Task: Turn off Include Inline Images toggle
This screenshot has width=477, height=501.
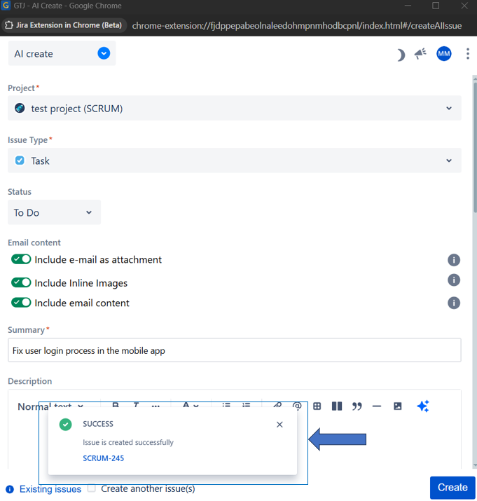Action: coord(22,283)
